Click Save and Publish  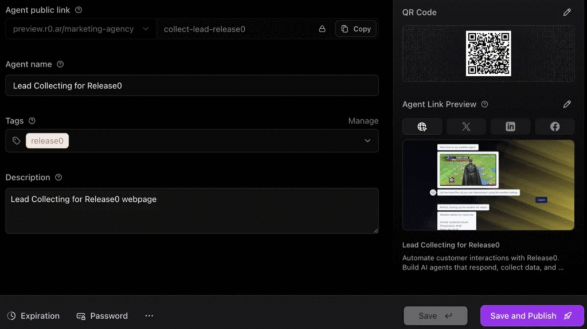532,316
